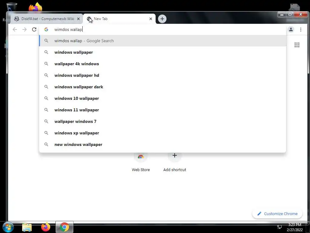Click in the address bar text field
Image resolution: width=310 pixels, height=233 pixels.
(x=162, y=29)
